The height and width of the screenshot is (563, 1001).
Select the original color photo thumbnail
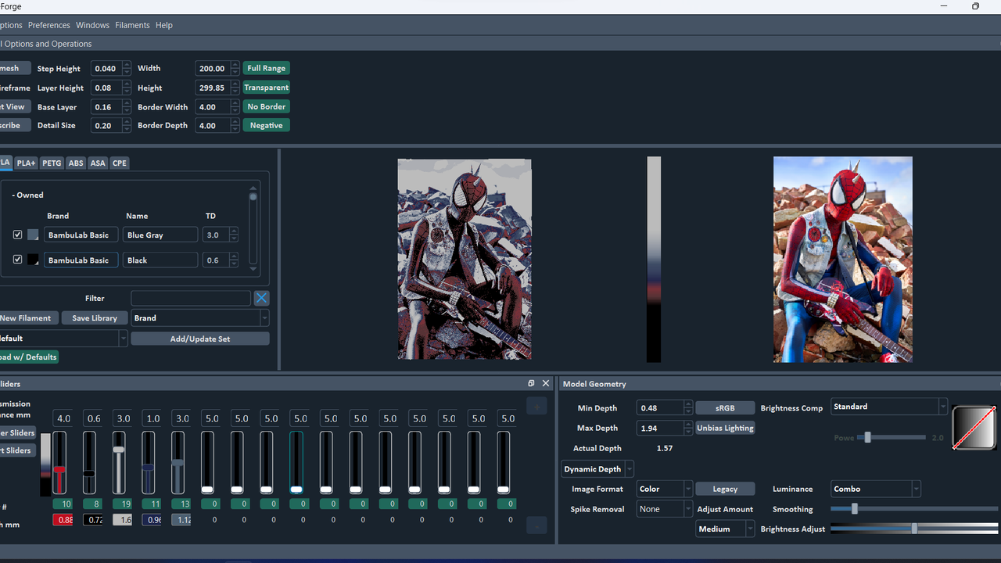tap(843, 259)
